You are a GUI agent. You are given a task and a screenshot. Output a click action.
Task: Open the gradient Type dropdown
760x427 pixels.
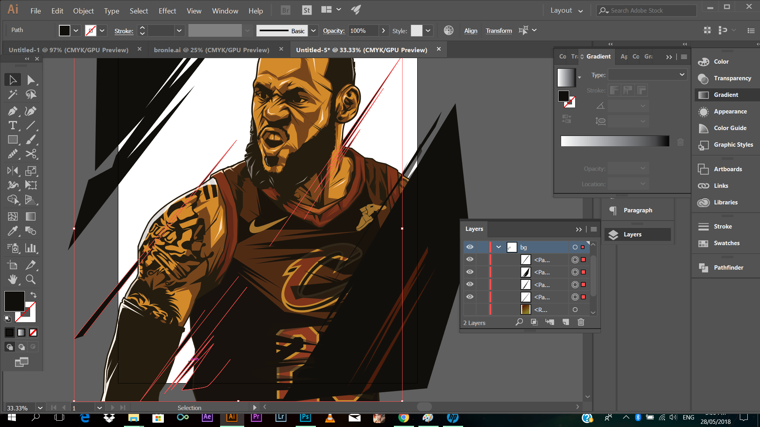pos(647,74)
